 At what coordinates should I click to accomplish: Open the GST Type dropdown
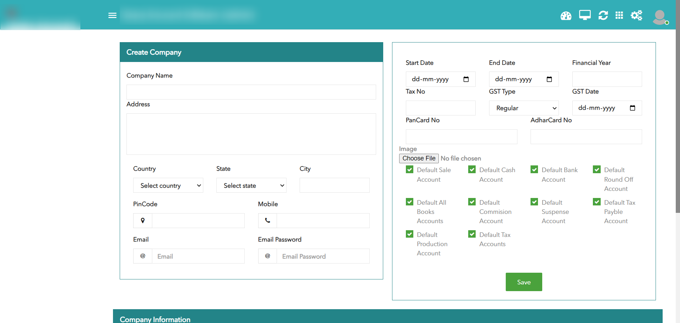(523, 108)
